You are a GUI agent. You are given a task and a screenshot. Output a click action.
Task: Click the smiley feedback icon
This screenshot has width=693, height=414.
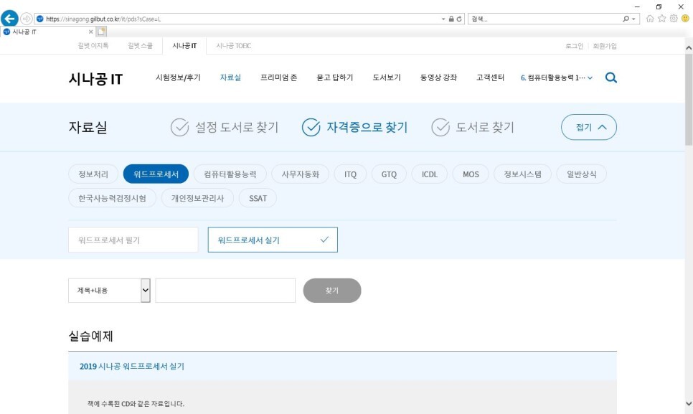[685, 19]
